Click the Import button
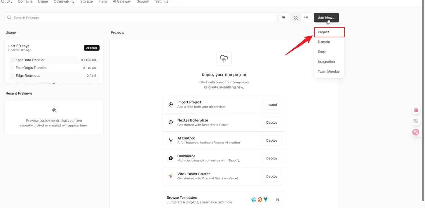The height and width of the screenshot is (208, 425). (x=272, y=105)
